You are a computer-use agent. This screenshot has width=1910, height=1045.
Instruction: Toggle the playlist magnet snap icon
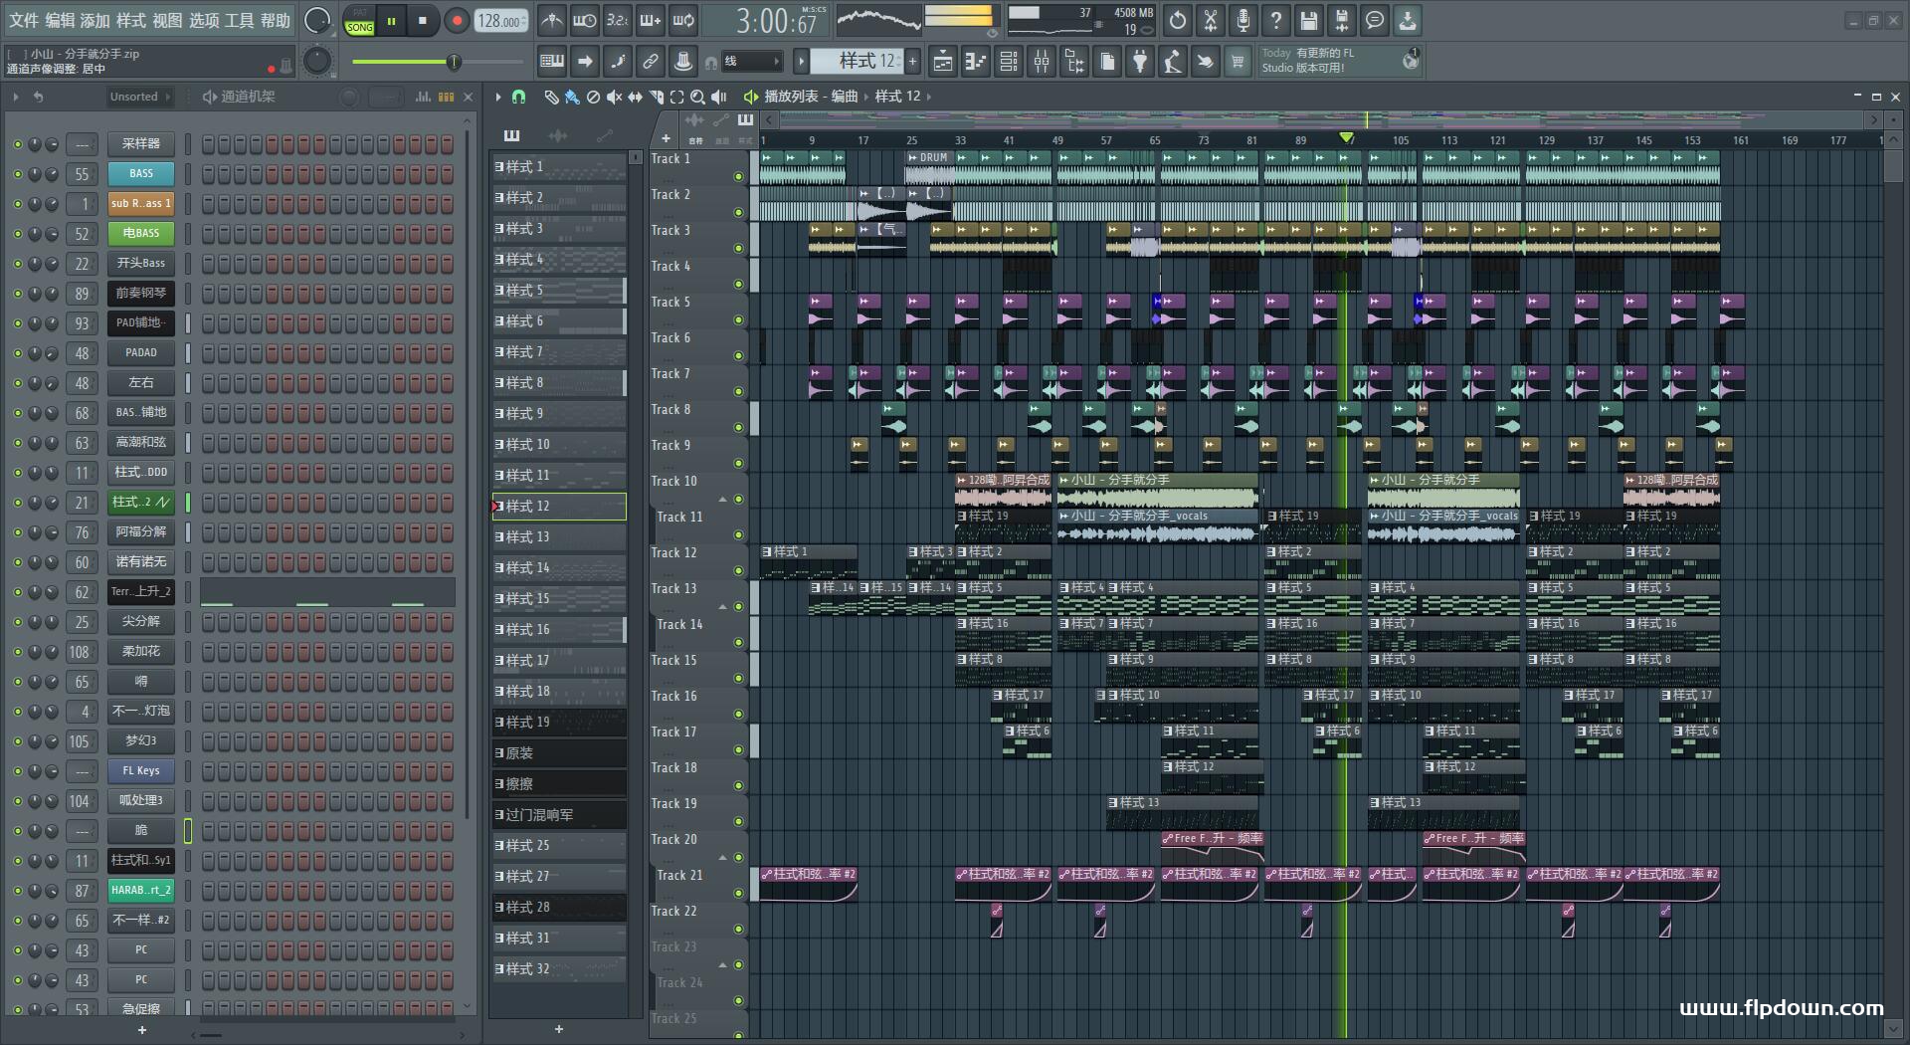tap(518, 97)
